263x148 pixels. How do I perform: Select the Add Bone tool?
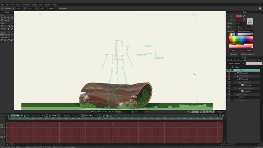pyautogui.click(x=9, y=17)
